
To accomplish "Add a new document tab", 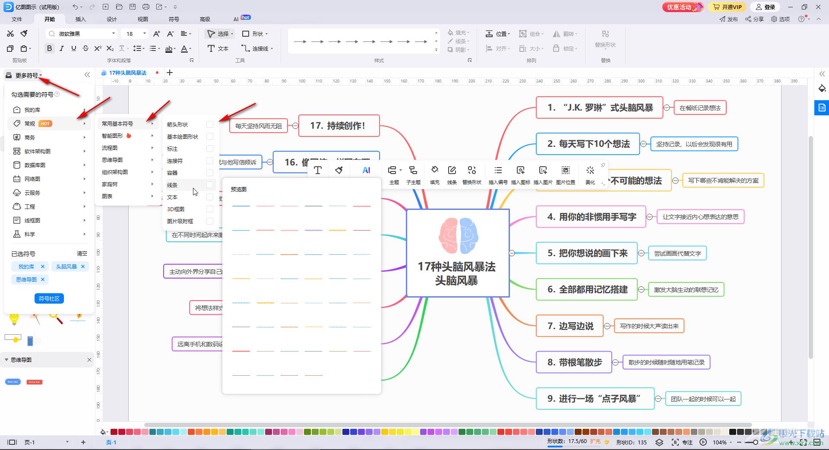I will coord(170,73).
